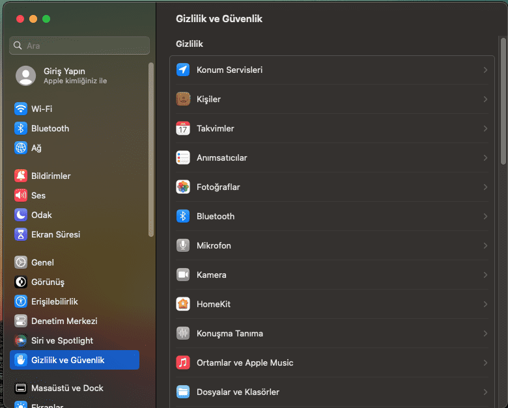Image resolution: width=508 pixels, height=408 pixels.
Task: Expand the Konuşma Tanıma row chevron
Action: [x=485, y=333]
